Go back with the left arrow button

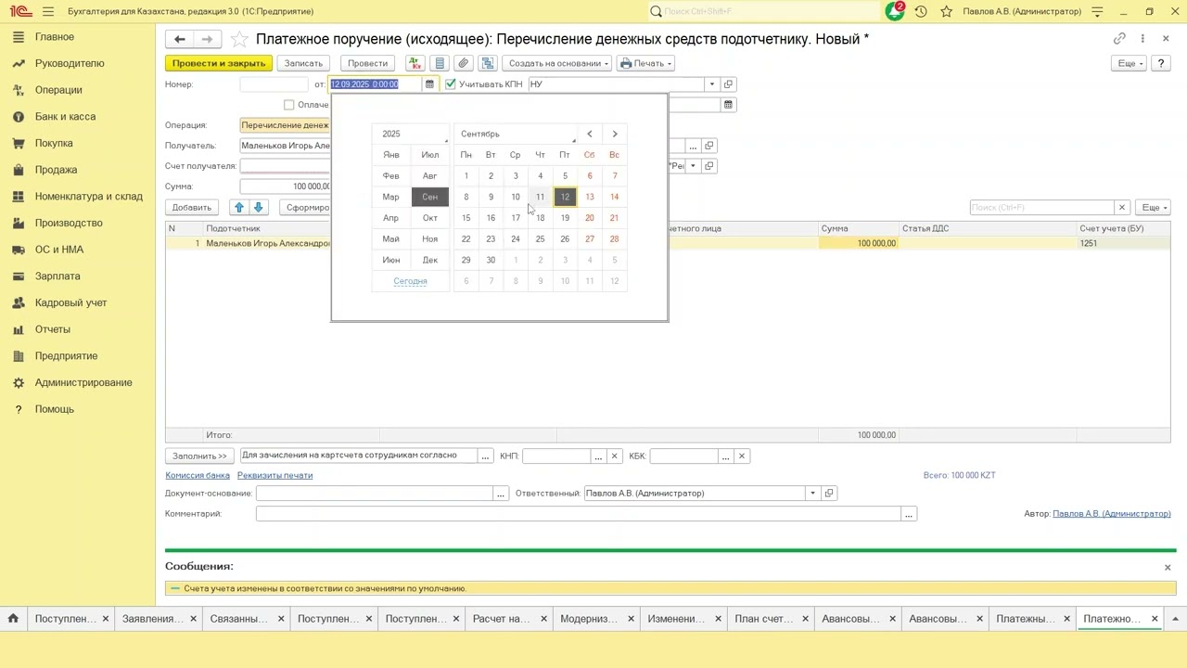coord(180,39)
